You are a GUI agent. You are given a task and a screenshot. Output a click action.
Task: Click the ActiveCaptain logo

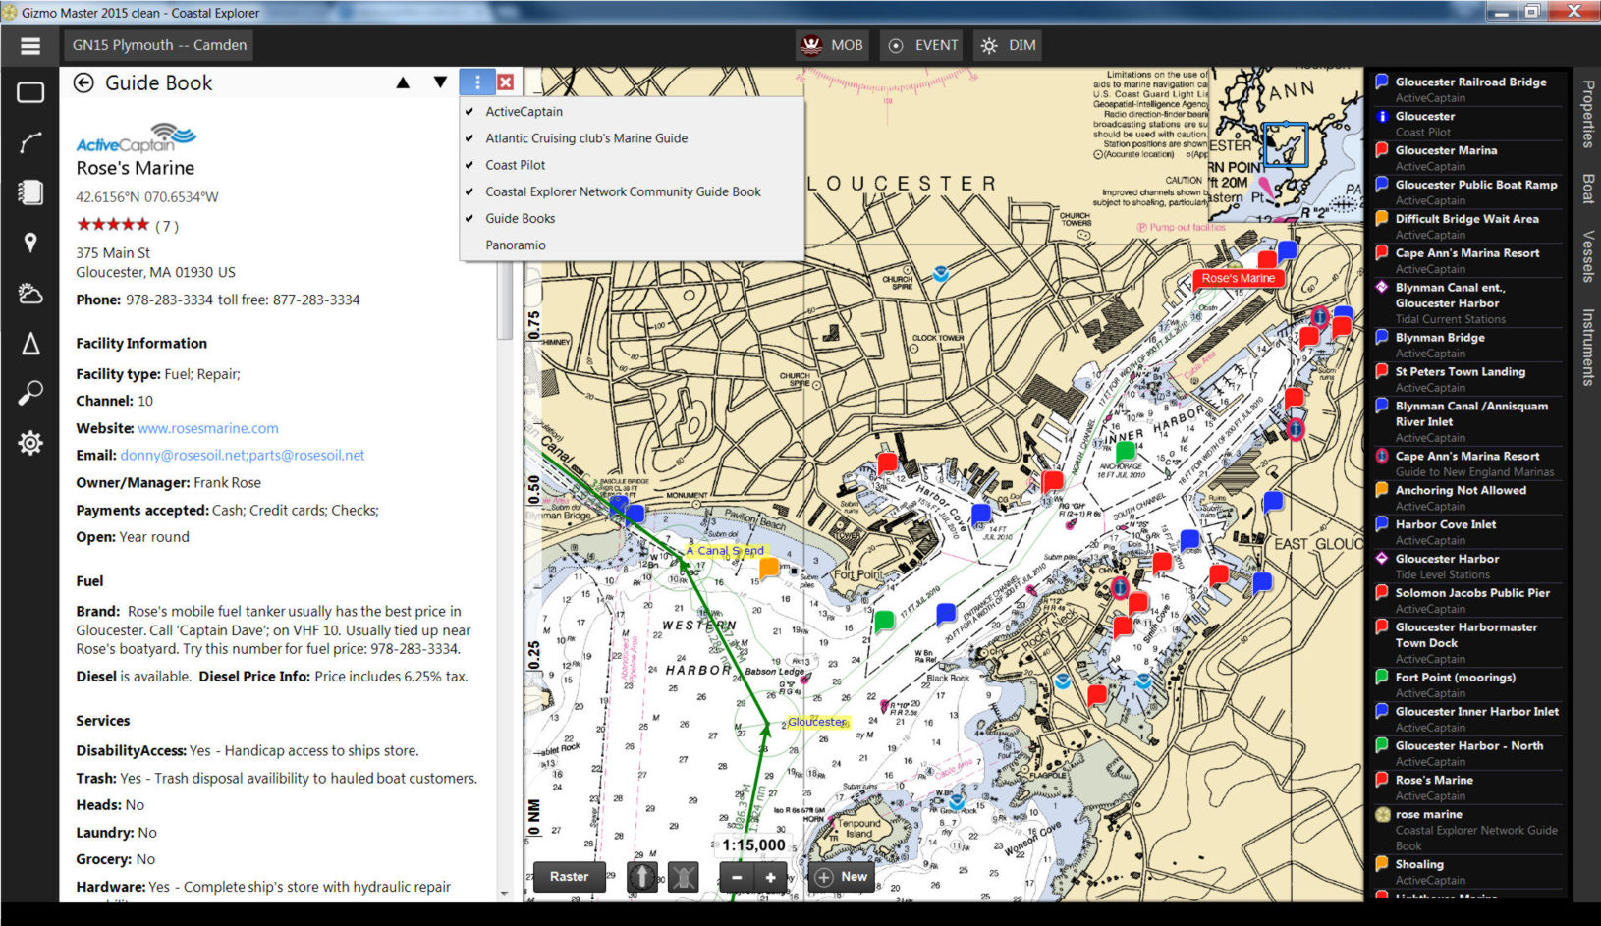click(137, 137)
